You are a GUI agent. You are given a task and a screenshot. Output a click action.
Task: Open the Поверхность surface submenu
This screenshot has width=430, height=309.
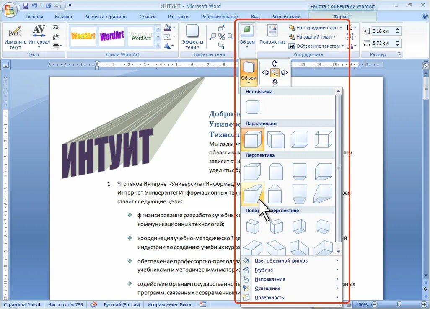pyautogui.click(x=291, y=298)
